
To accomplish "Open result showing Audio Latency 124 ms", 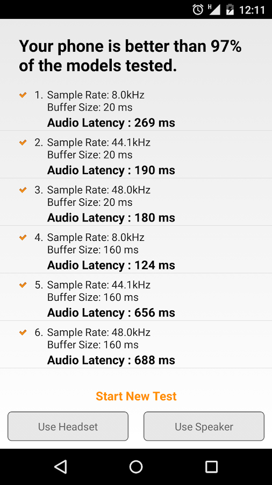I will [x=136, y=250].
